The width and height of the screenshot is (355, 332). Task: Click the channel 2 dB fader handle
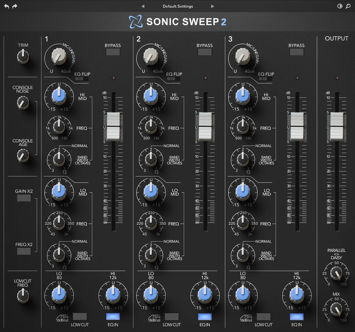click(x=205, y=126)
